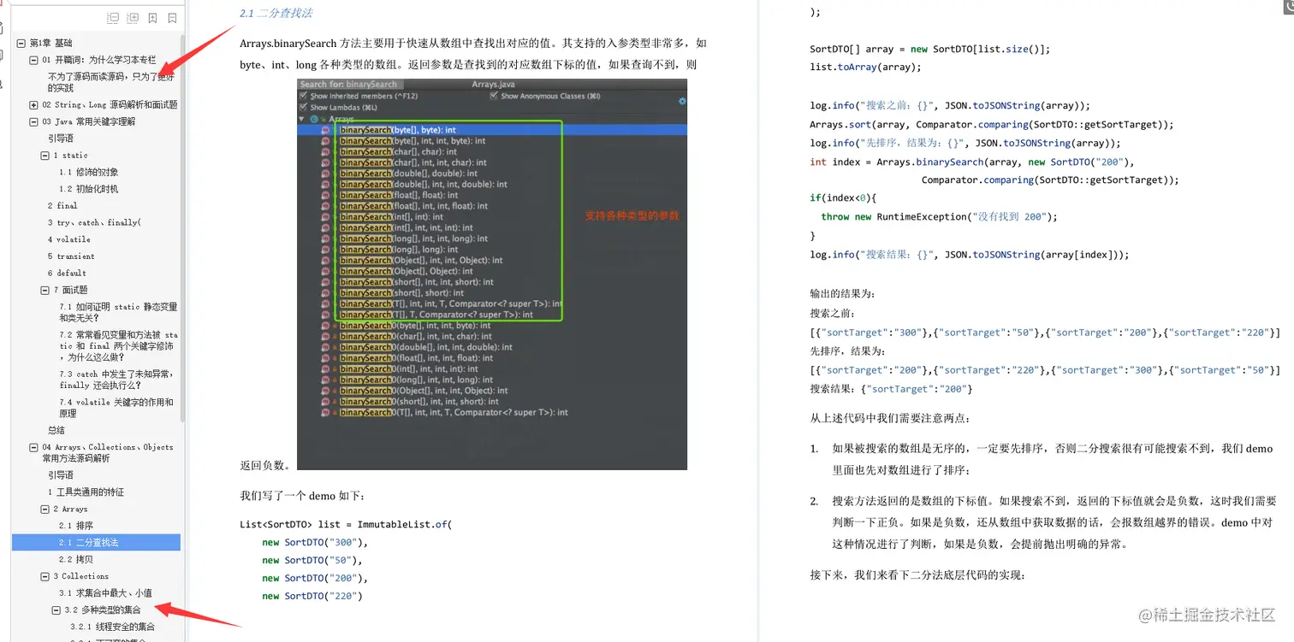Click the add-bookmark icon with plus
This screenshot has height=642, width=1294.
152,18
